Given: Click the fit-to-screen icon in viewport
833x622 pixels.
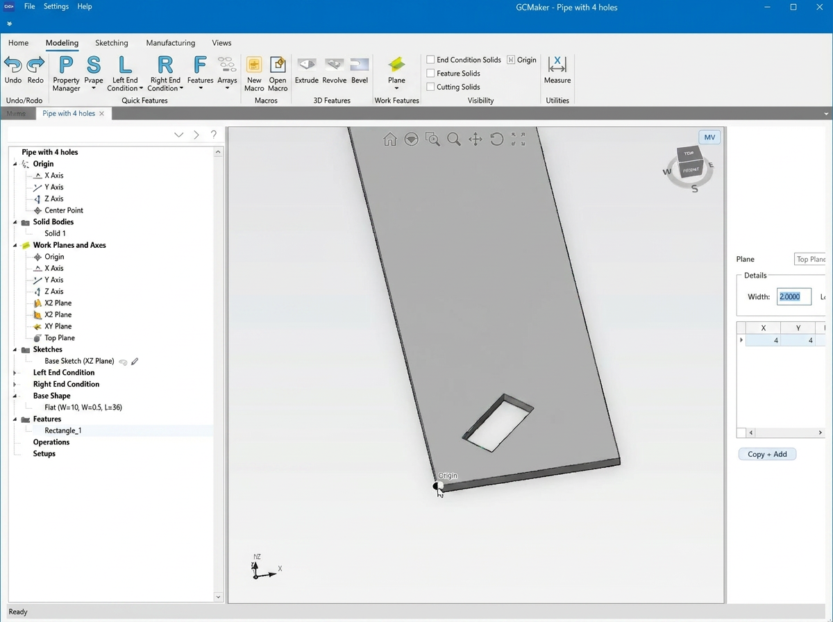Looking at the screenshot, I should 518,140.
